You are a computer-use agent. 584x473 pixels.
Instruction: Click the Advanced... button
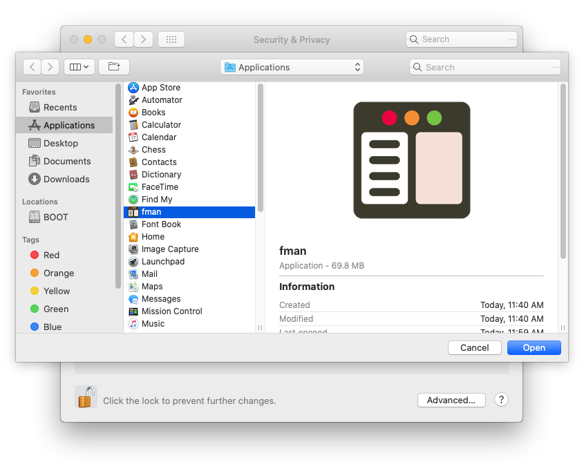coord(451,400)
